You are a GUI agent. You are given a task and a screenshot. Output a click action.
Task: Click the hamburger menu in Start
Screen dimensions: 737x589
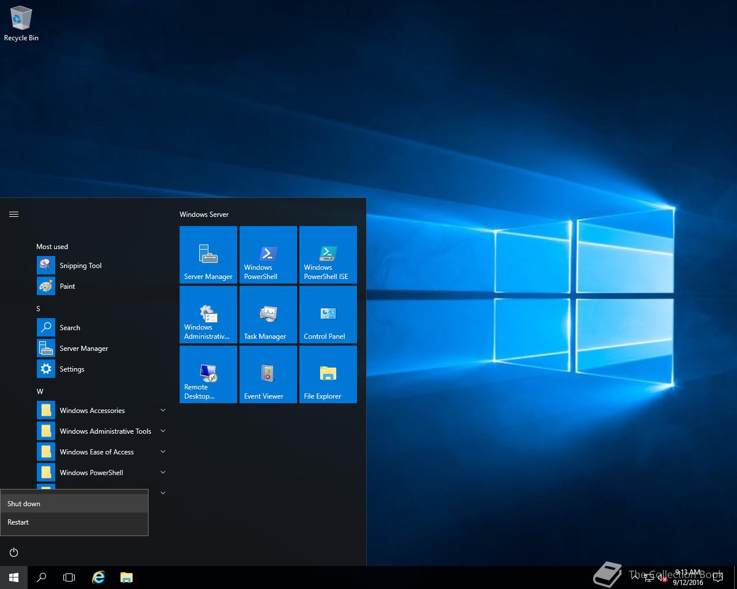click(x=14, y=214)
